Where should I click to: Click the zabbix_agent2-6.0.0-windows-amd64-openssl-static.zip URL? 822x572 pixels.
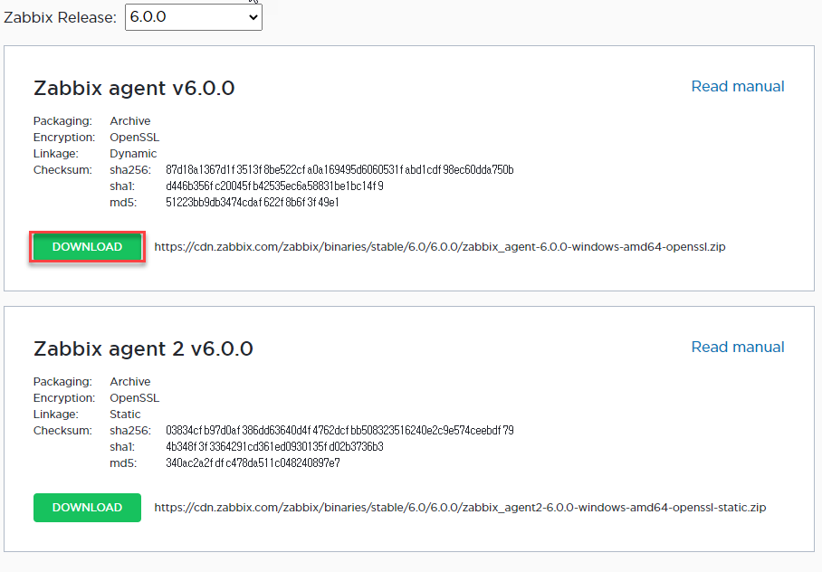(460, 508)
